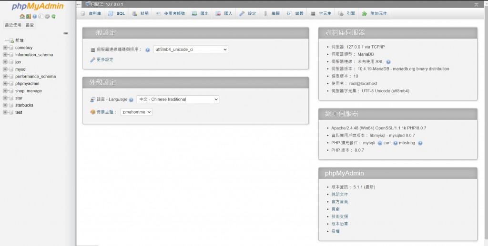Open the pmahomme theme dropdown
The height and width of the screenshot is (246, 488).
coord(136,112)
